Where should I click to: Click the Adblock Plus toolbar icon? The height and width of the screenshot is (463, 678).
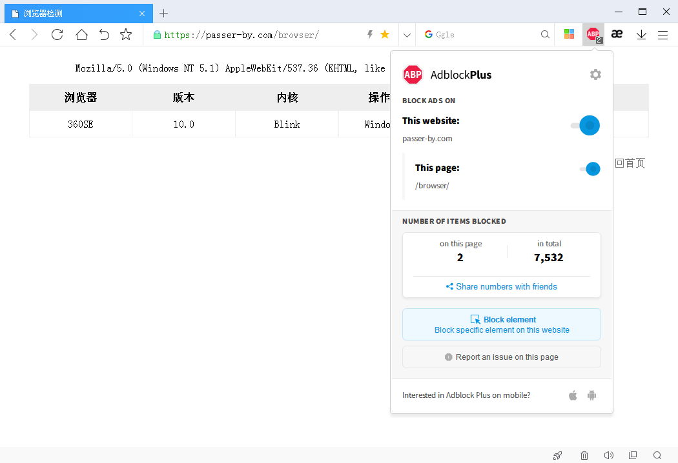click(x=593, y=35)
